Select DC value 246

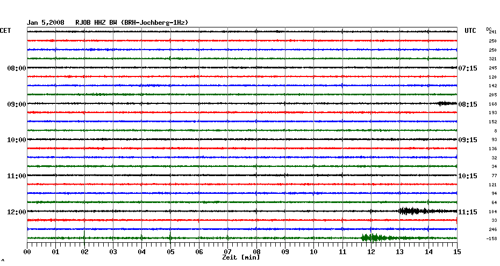pyautogui.click(x=492, y=229)
